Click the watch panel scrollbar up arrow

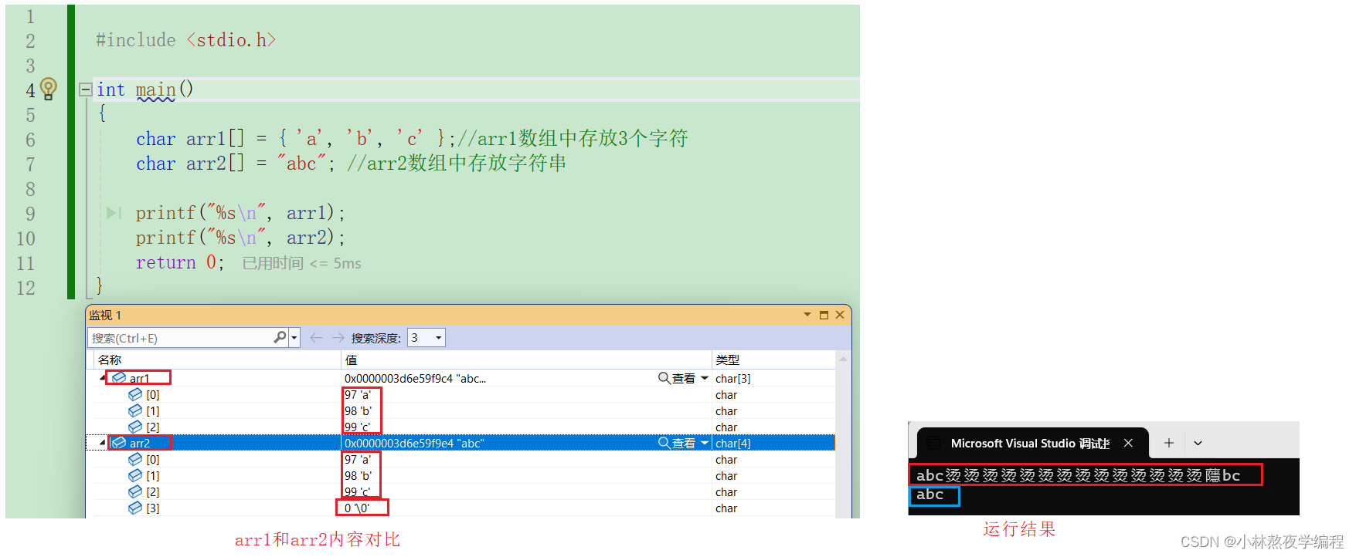tap(843, 360)
